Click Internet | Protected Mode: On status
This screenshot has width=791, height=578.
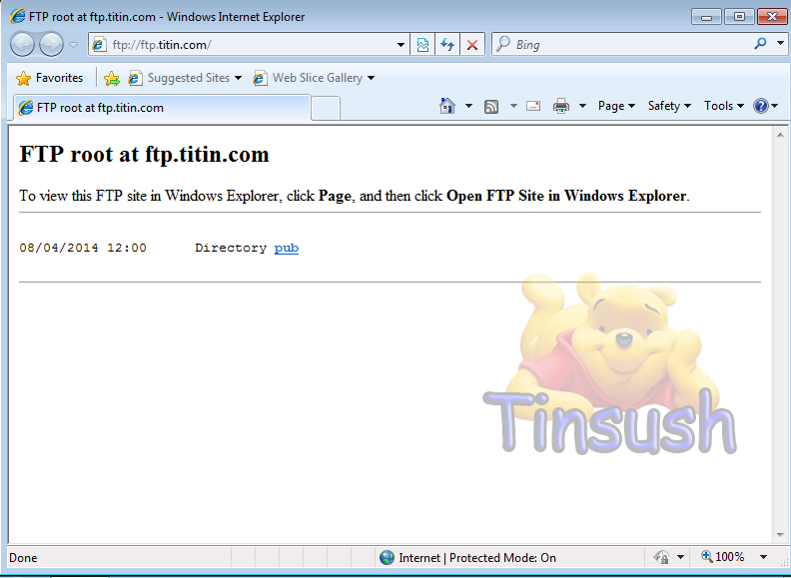point(477,558)
